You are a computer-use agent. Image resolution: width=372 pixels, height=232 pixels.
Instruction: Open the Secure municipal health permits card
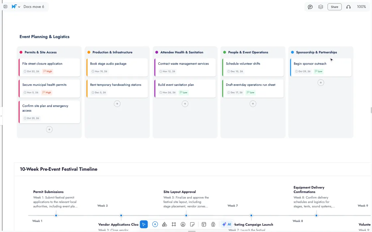49,88
